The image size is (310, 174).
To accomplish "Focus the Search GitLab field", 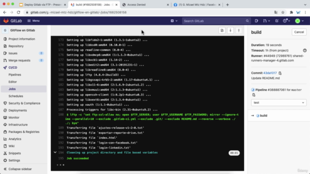I will [217, 21].
